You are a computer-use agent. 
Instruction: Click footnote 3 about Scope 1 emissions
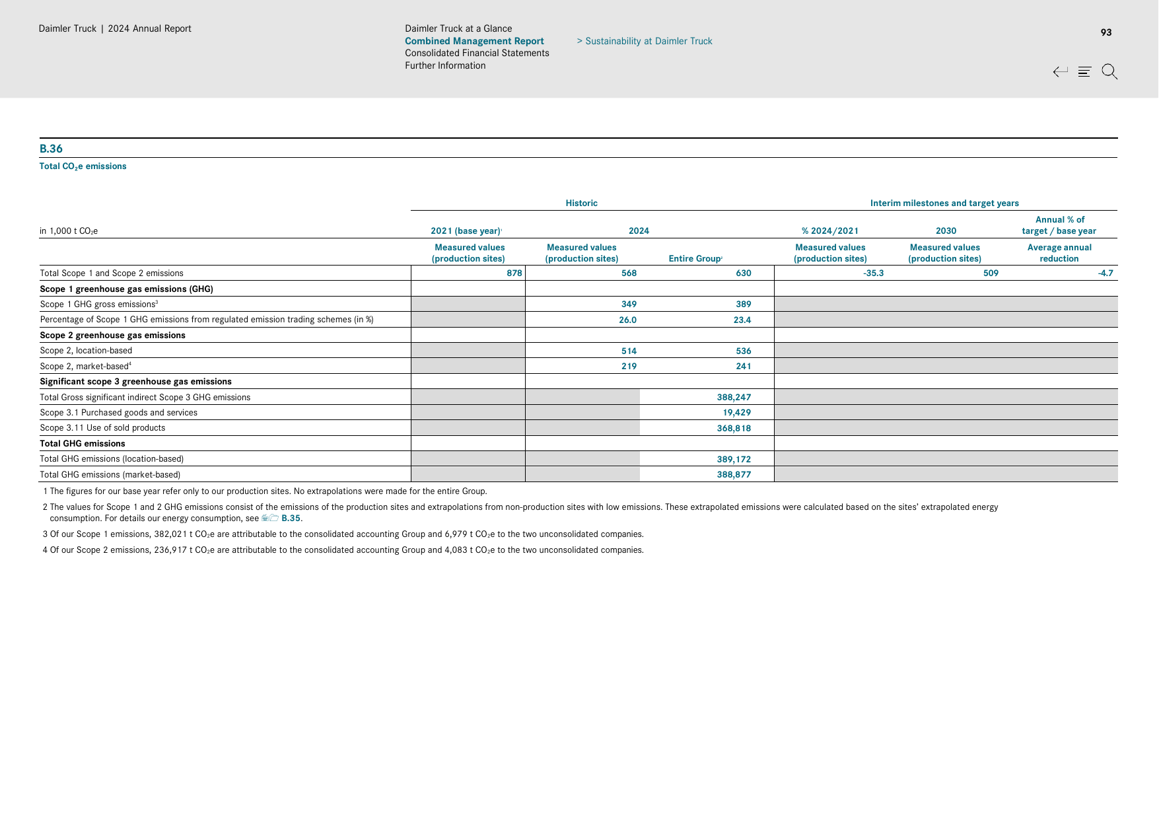pyautogui.click(x=343, y=534)
